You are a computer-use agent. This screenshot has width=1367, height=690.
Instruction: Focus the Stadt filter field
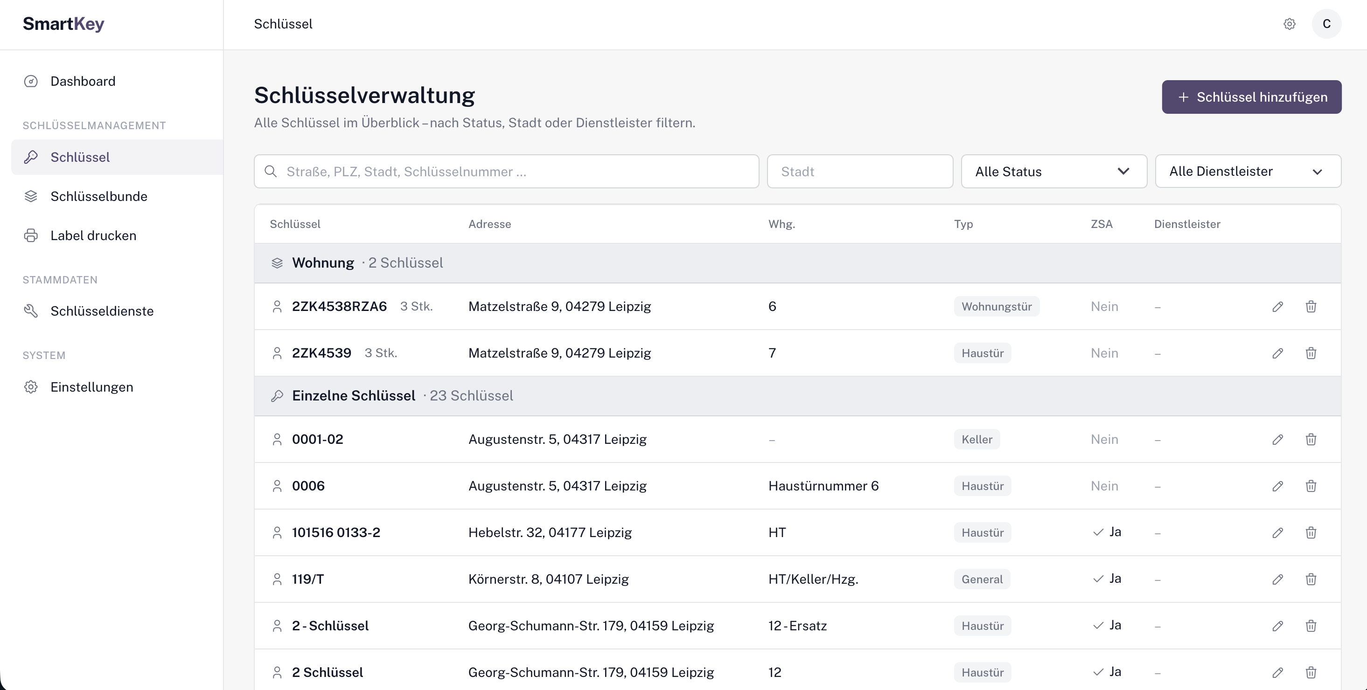(x=860, y=171)
